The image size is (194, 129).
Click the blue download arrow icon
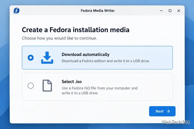47,58
